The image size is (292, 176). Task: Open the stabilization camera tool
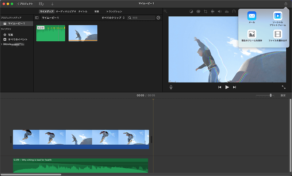point(212,11)
